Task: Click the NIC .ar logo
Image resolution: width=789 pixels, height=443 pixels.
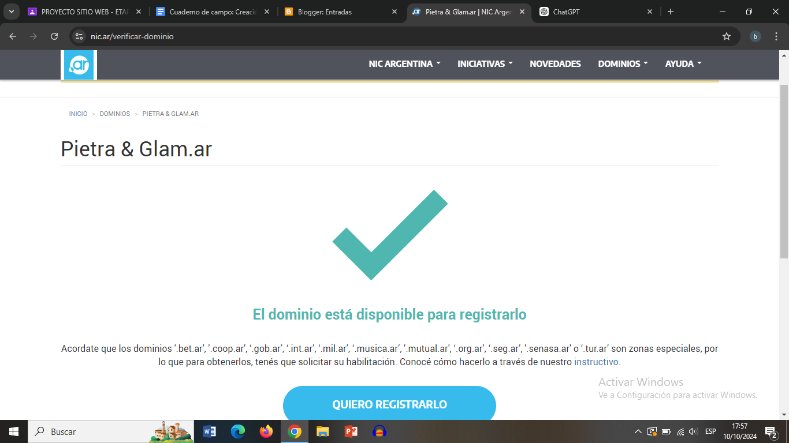Action: pyautogui.click(x=79, y=65)
